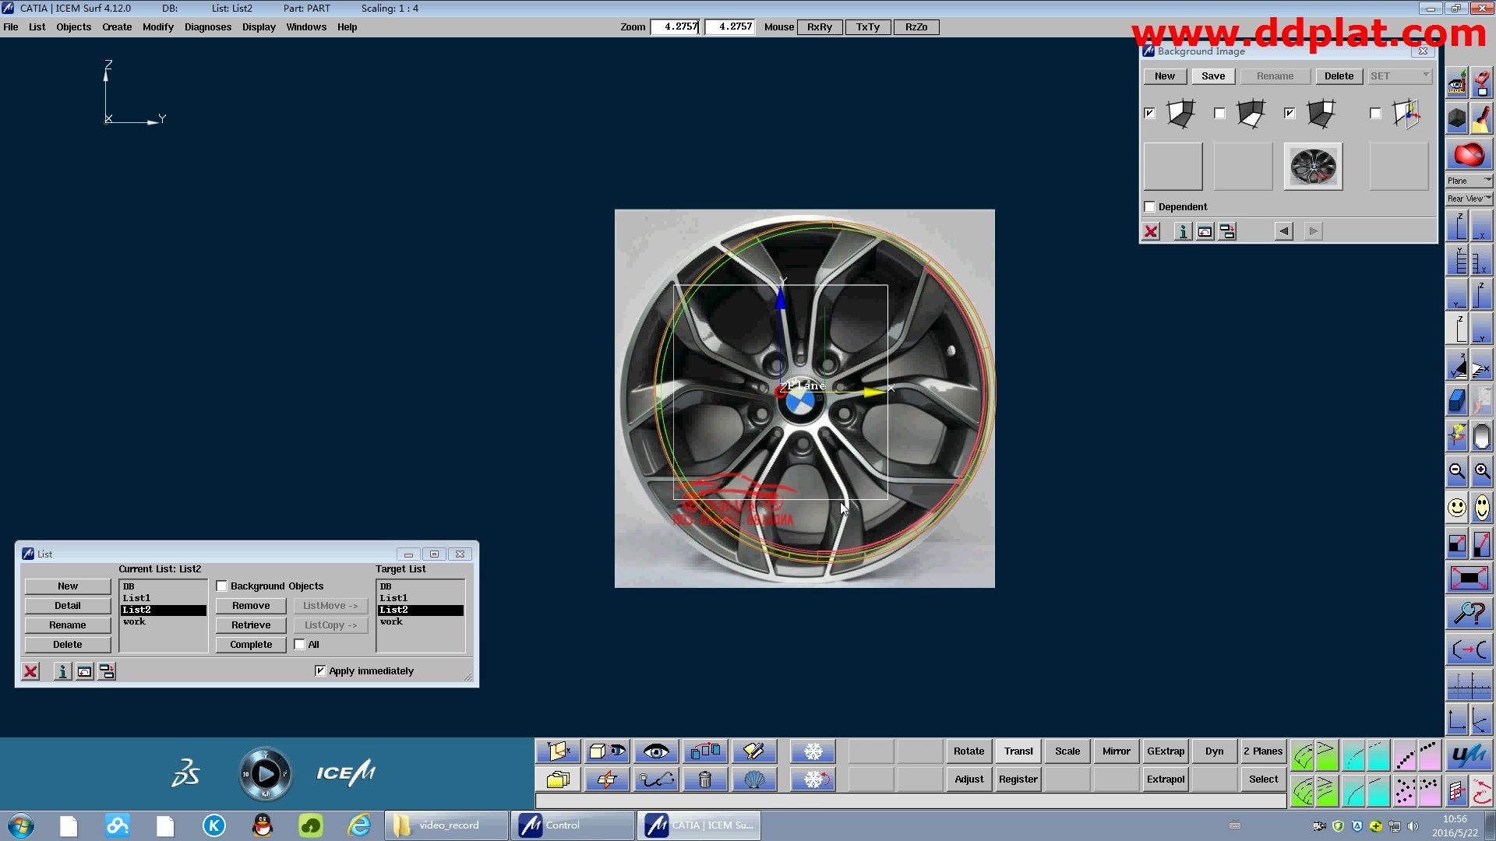Click the zoom in magnifier icon

coord(1481,471)
